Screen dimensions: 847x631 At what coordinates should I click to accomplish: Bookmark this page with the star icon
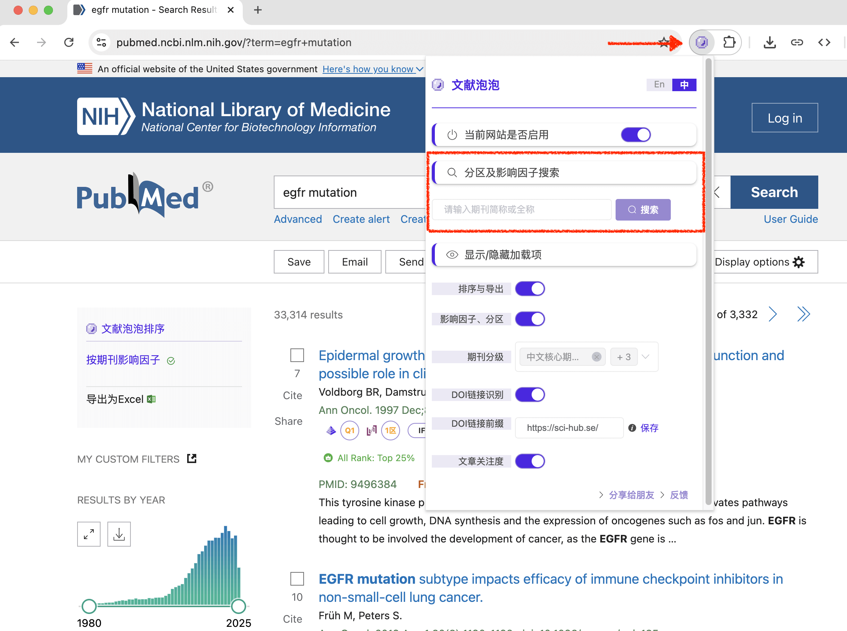tap(664, 42)
